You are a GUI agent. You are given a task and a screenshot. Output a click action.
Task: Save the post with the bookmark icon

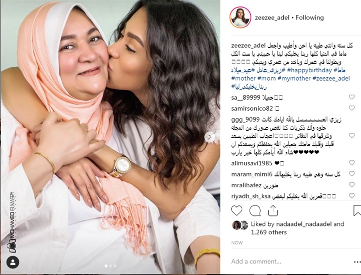[x=357, y=210]
